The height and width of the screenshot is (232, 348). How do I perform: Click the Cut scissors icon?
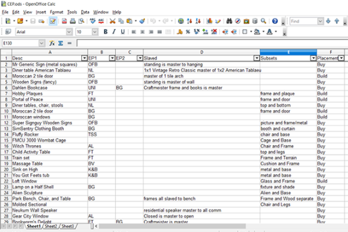pyautogui.click(x=113, y=21)
